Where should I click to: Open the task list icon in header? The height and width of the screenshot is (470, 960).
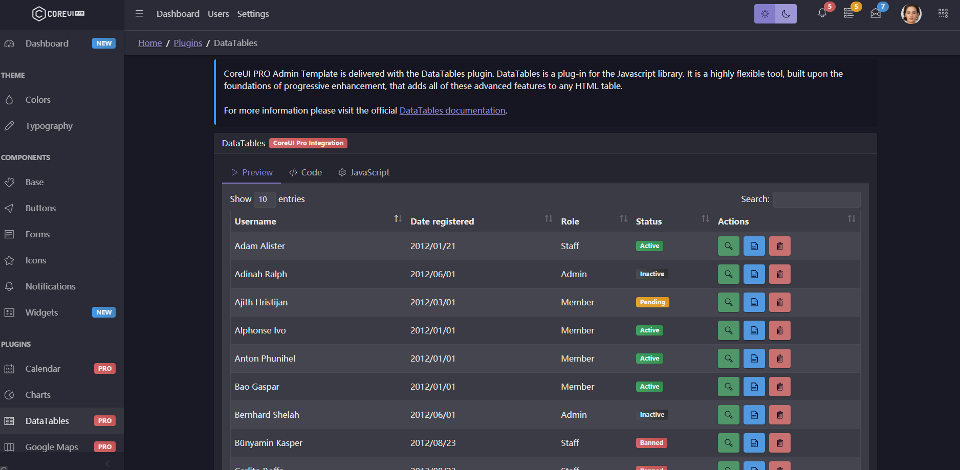pos(848,14)
